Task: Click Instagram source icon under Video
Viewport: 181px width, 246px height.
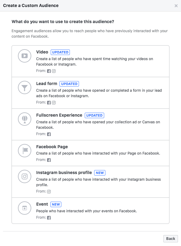Action: pyautogui.click(x=54, y=71)
